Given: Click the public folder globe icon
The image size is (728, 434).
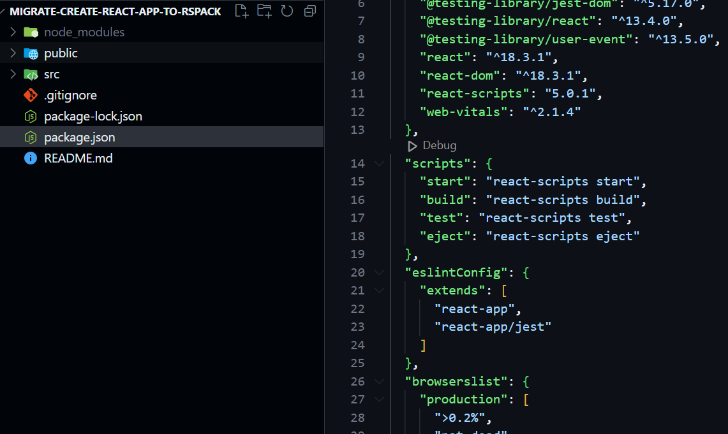Looking at the screenshot, I should 31,54.
